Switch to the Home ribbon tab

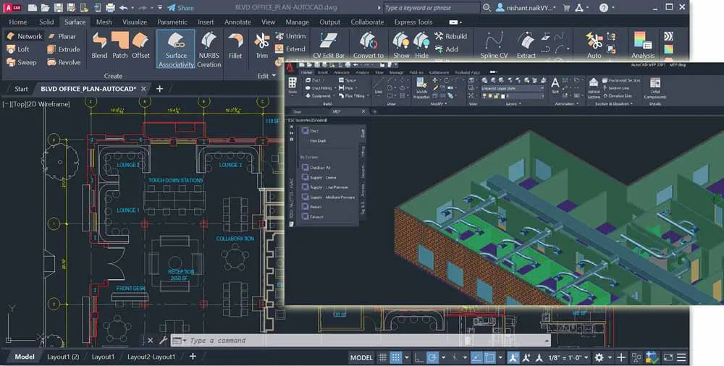17,22
